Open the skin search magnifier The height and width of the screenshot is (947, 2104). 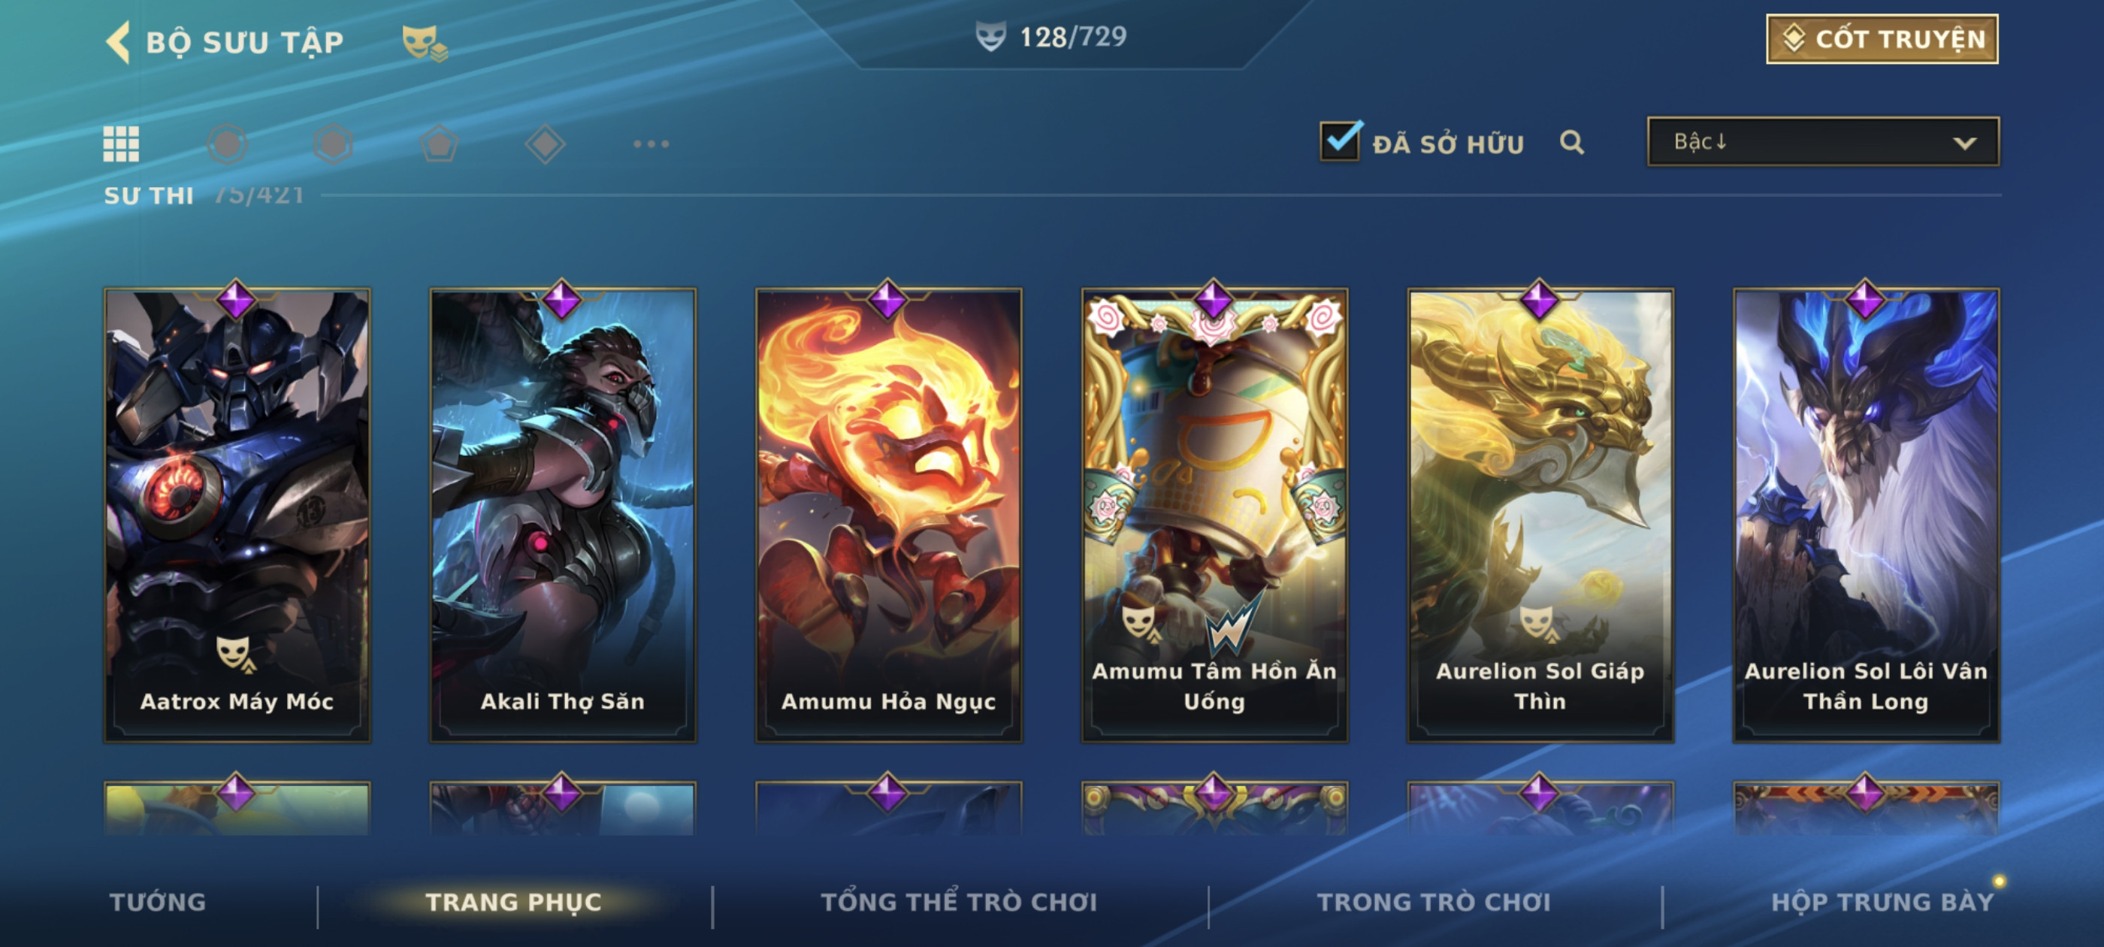click(x=1571, y=143)
